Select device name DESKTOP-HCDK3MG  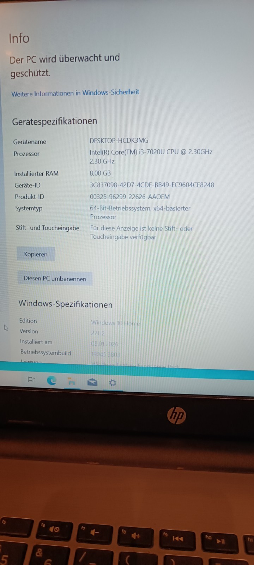pos(119,140)
